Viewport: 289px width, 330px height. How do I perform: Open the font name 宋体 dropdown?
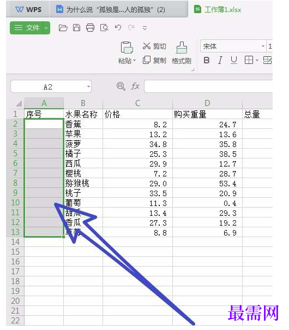263,46
